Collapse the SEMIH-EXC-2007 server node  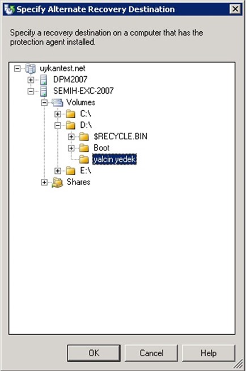click(x=31, y=91)
